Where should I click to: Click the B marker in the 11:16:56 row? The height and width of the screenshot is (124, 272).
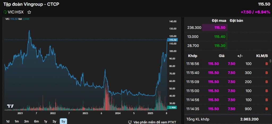[x=266, y=64]
